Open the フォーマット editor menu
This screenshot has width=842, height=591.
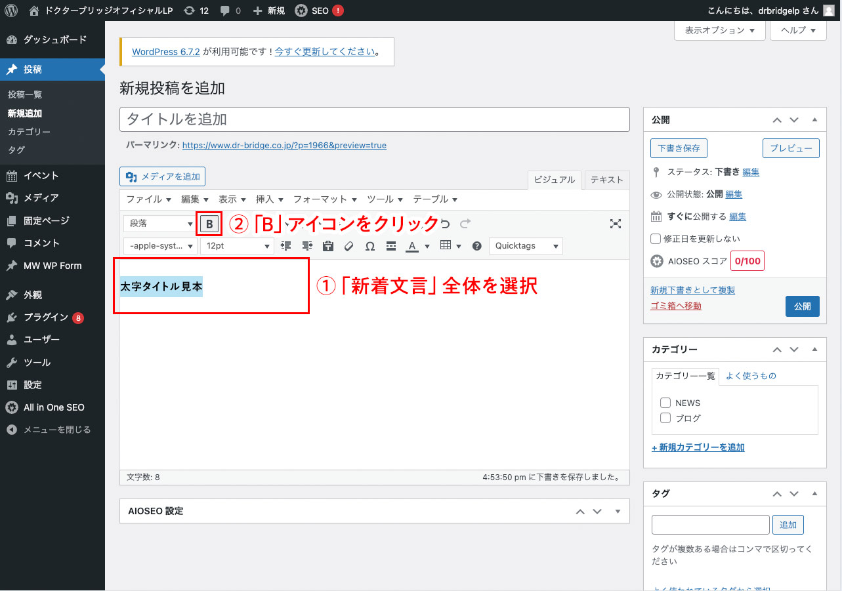(x=325, y=199)
